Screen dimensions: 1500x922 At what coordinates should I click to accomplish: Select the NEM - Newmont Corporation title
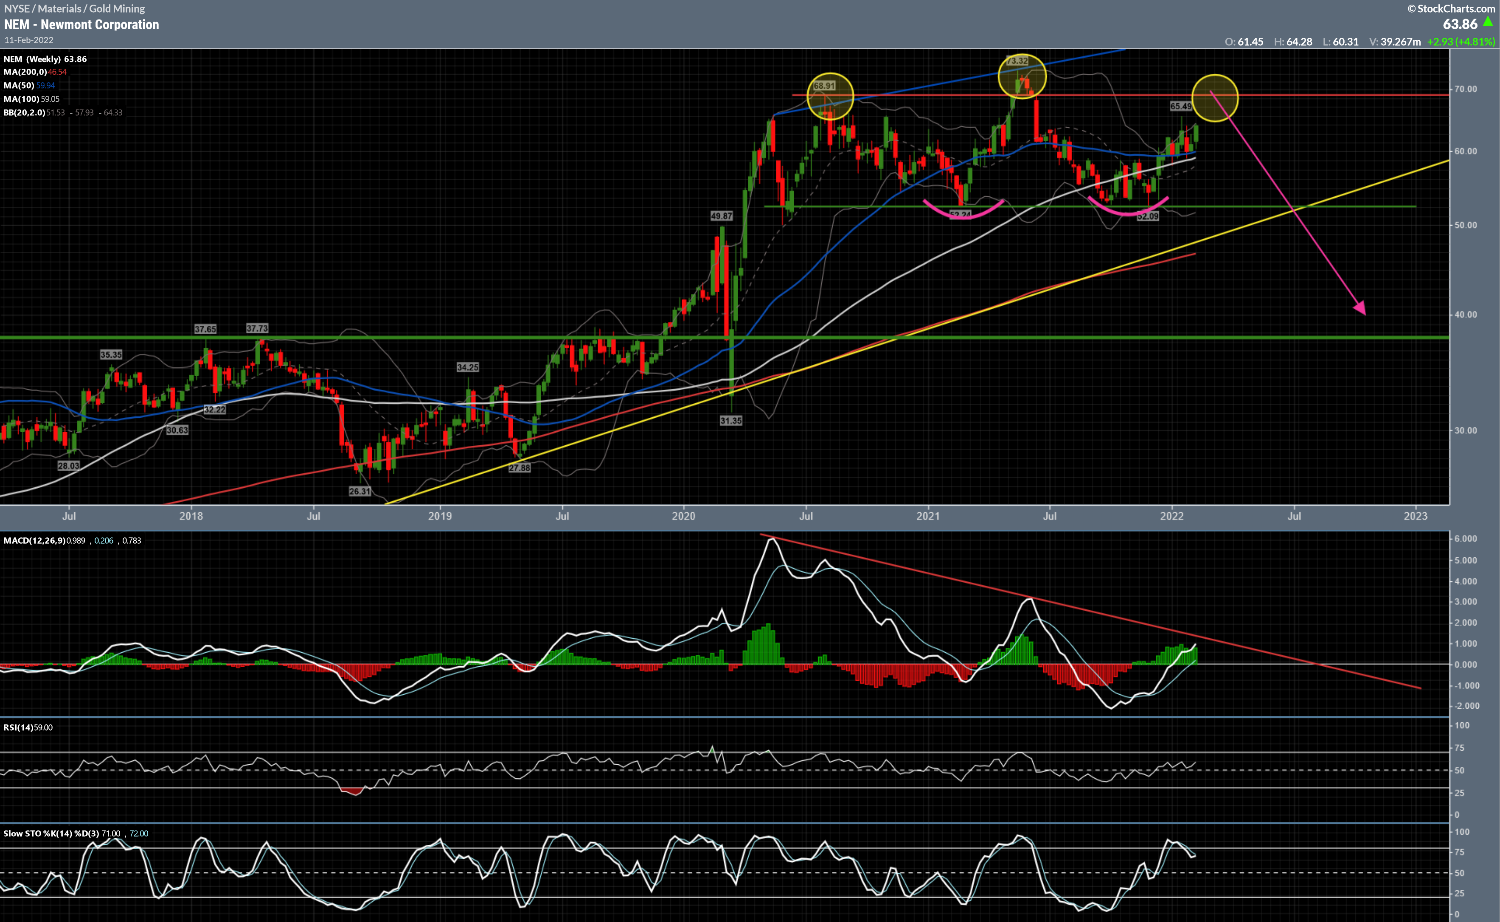81,25
